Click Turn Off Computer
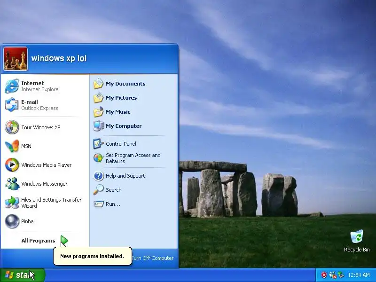 coord(152,258)
